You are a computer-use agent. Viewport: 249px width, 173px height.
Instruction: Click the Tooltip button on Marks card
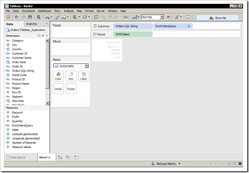pyautogui.click(x=71, y=89)
